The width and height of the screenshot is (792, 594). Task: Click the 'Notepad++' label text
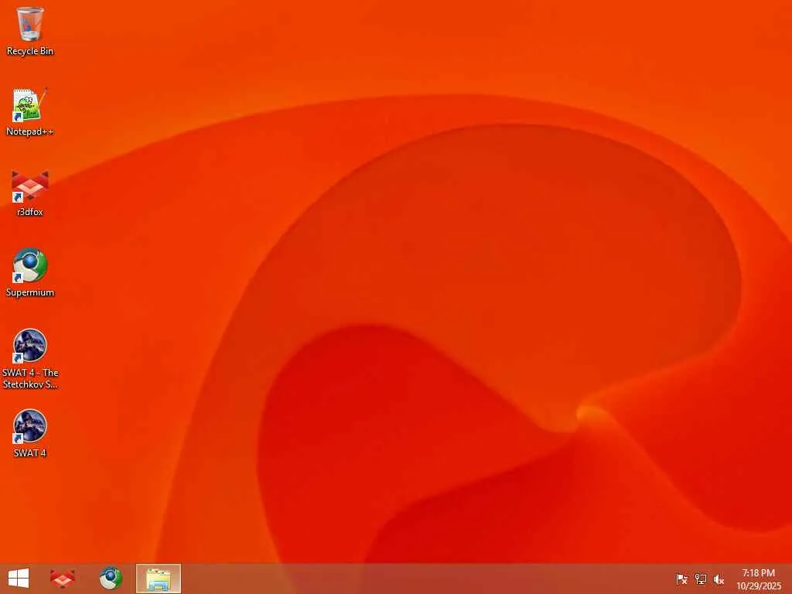[30, 131]
